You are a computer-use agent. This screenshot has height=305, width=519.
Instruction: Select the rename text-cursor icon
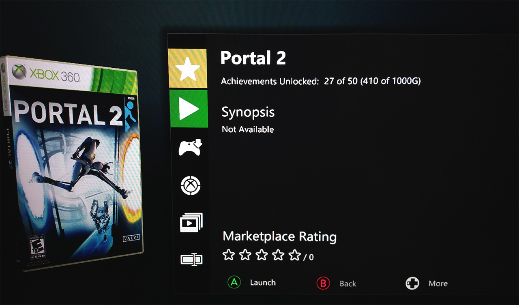191,259
